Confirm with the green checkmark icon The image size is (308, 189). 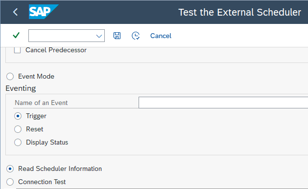(x=16, y=36)
